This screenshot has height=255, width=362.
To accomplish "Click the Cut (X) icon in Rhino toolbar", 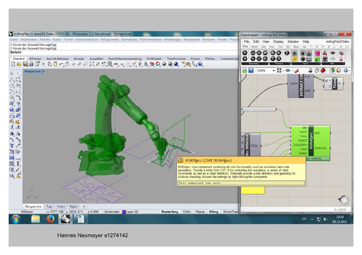I will [43, 64].
